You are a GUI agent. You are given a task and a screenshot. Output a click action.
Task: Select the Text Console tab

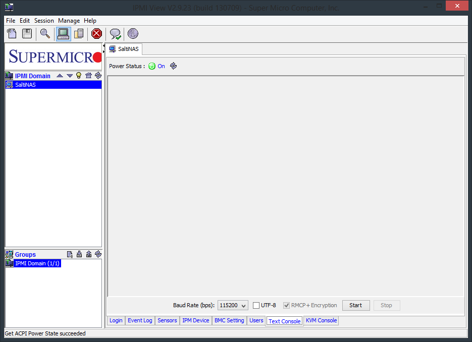click(285, 321)
